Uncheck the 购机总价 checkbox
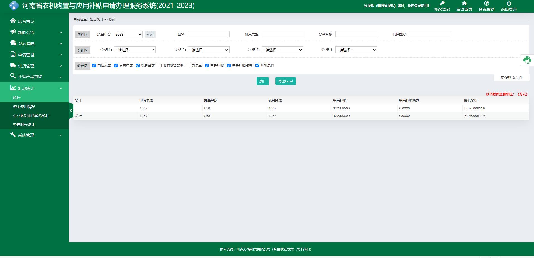Screen dimensions: 534x258 pyautogui.click(x=257, y=65)
